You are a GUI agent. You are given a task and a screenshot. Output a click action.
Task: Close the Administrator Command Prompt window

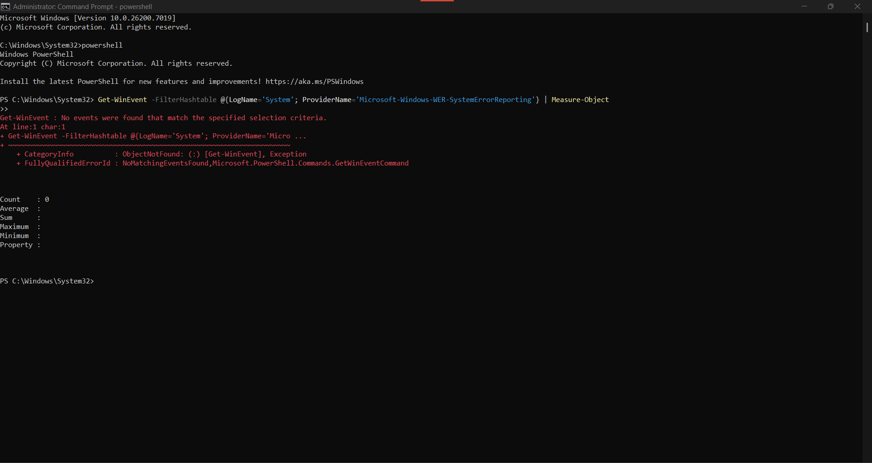click(x=857, y=6)
